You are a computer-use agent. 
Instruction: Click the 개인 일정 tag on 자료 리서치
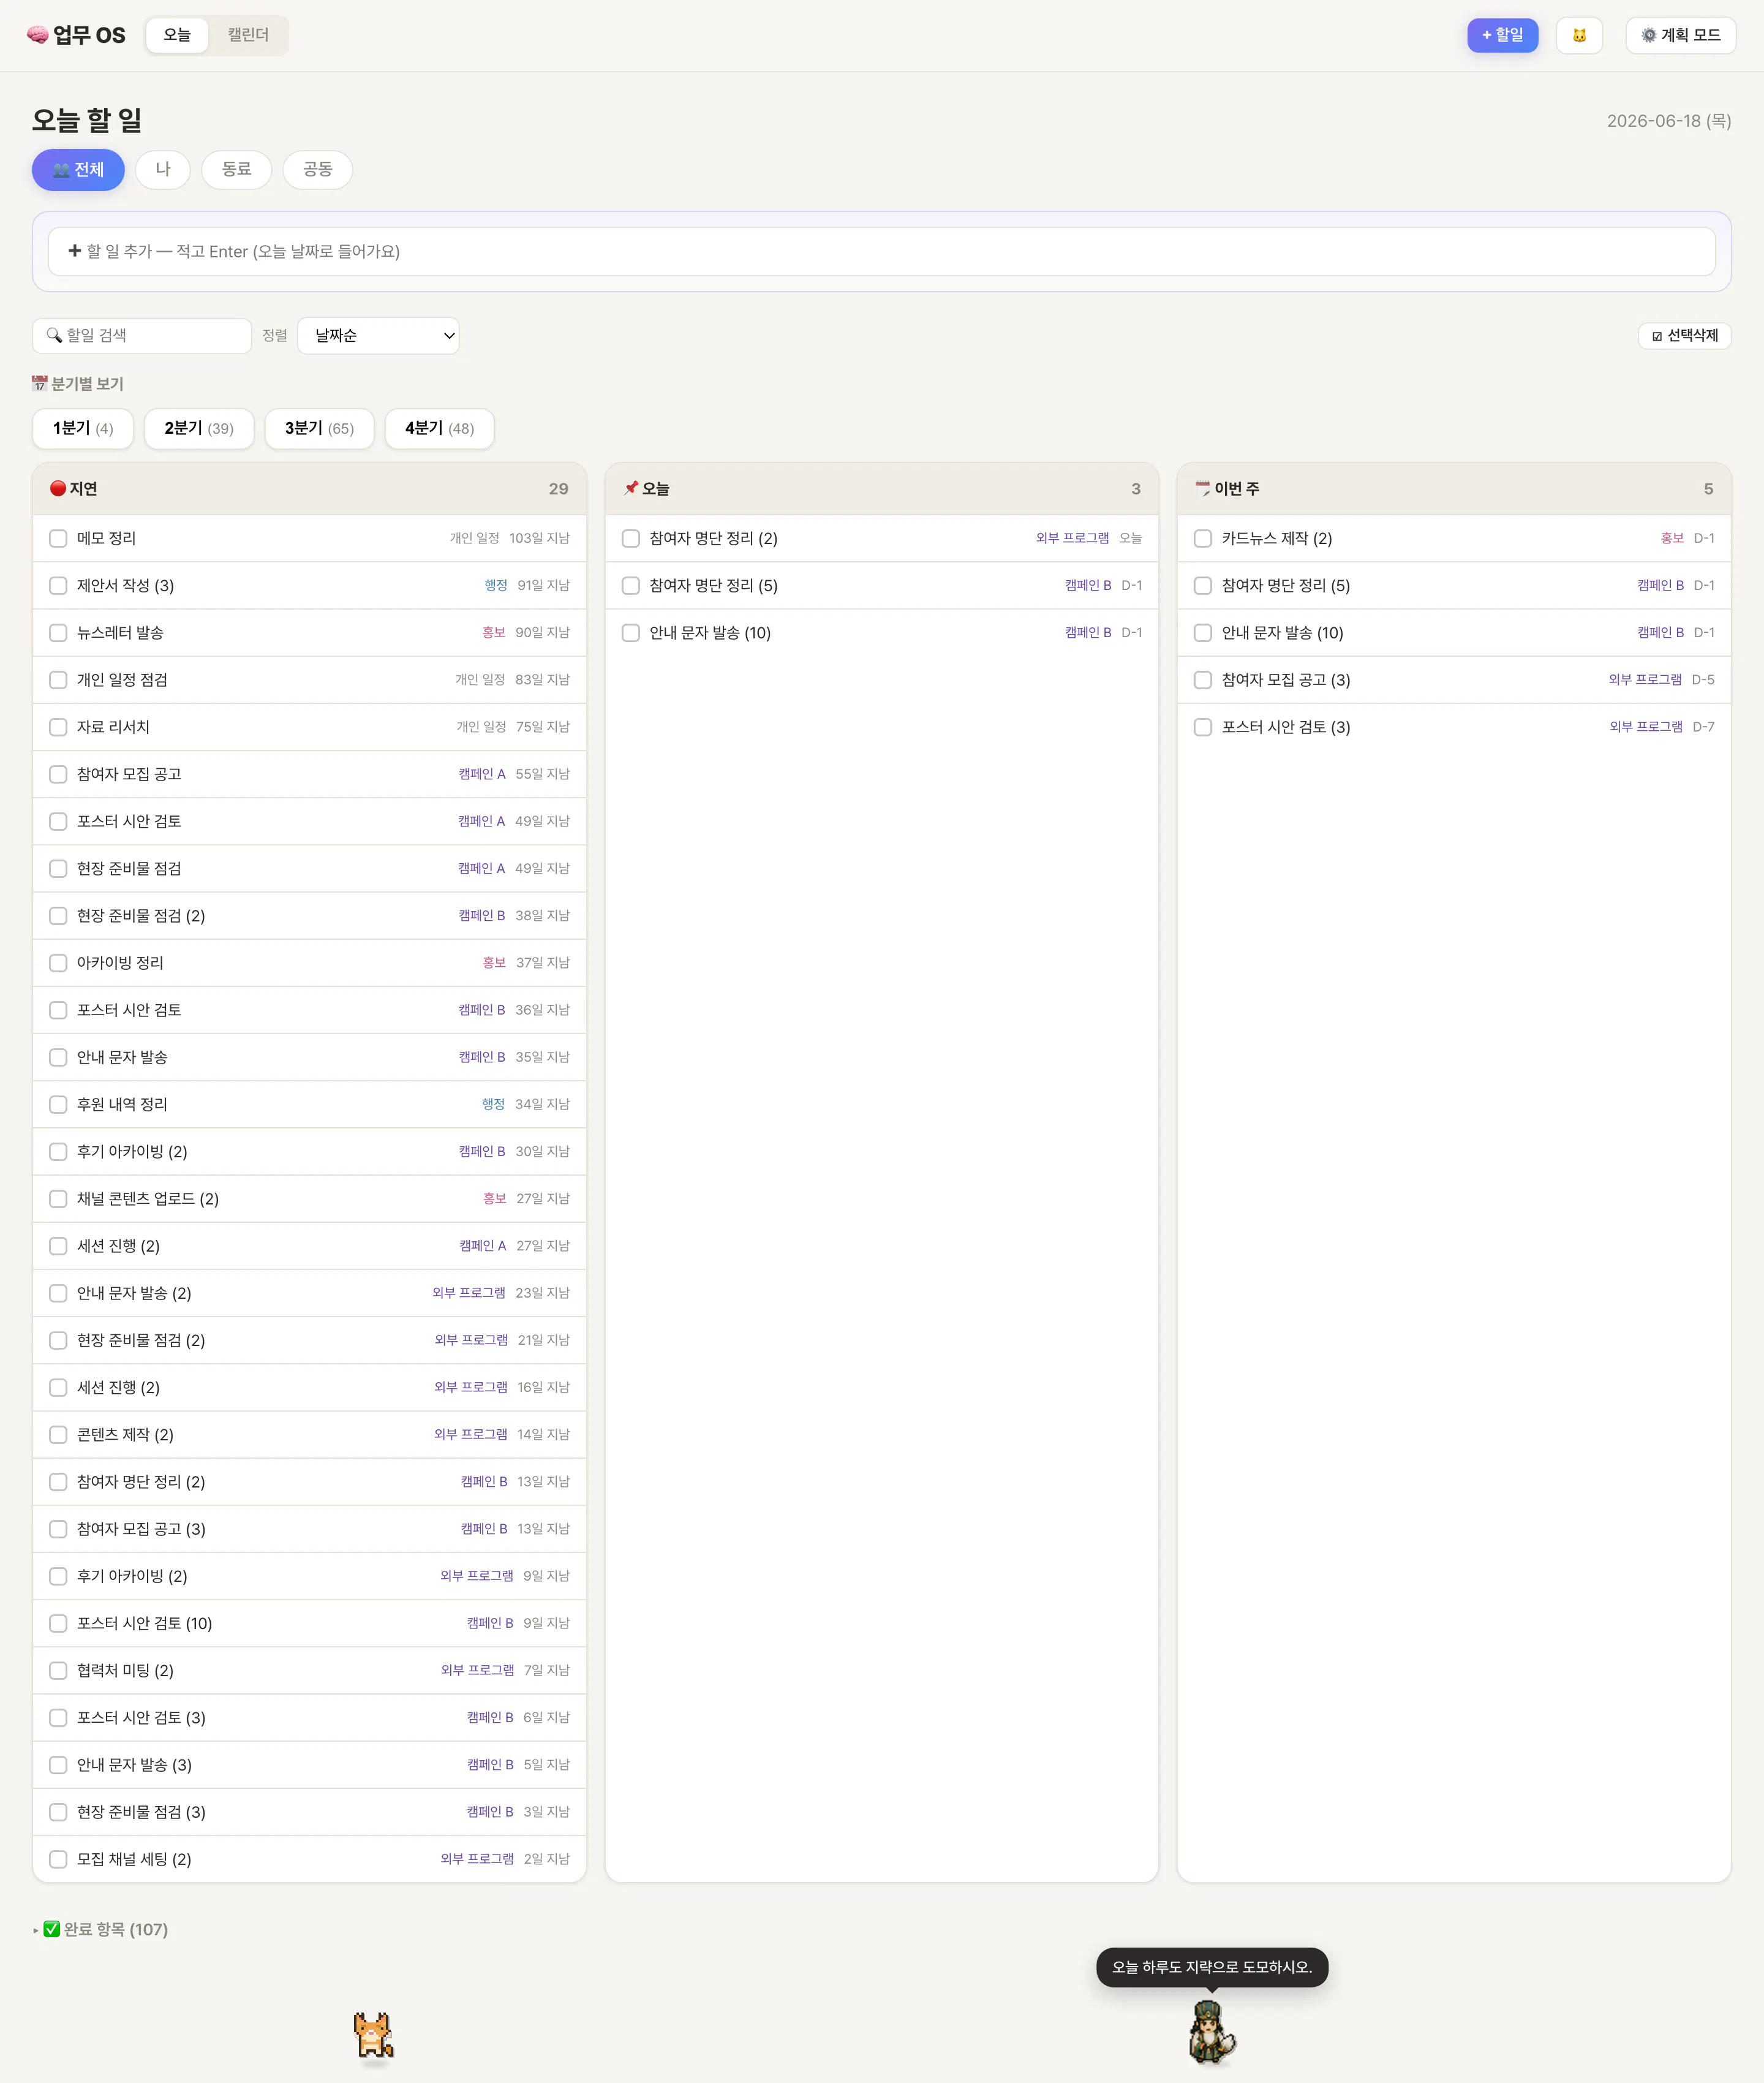coord(481,727)
